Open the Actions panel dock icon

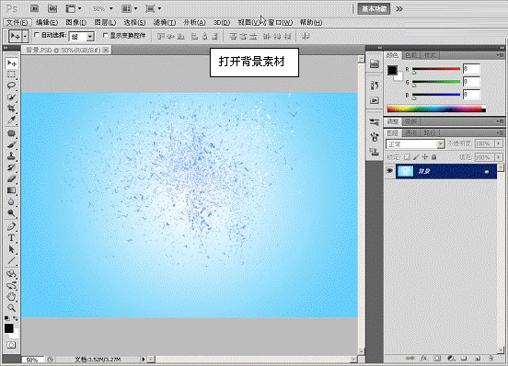coord(375,100)
